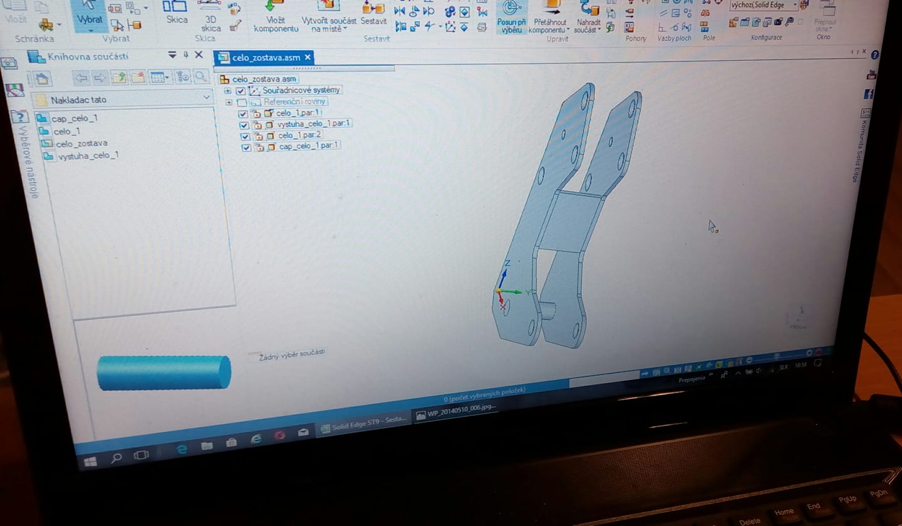Open Komunita Solid Edge side tab

[x=863, y=145]
